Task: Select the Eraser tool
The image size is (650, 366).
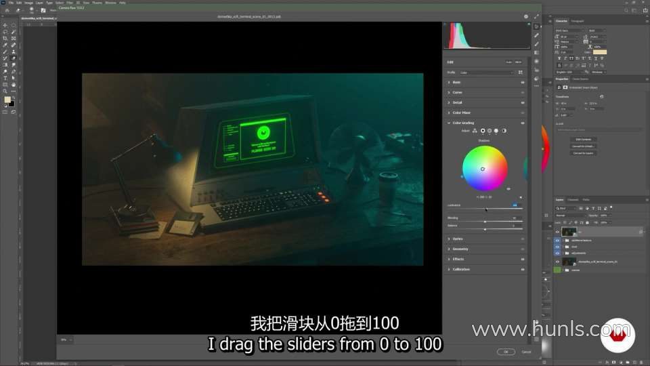Action: 14,58
